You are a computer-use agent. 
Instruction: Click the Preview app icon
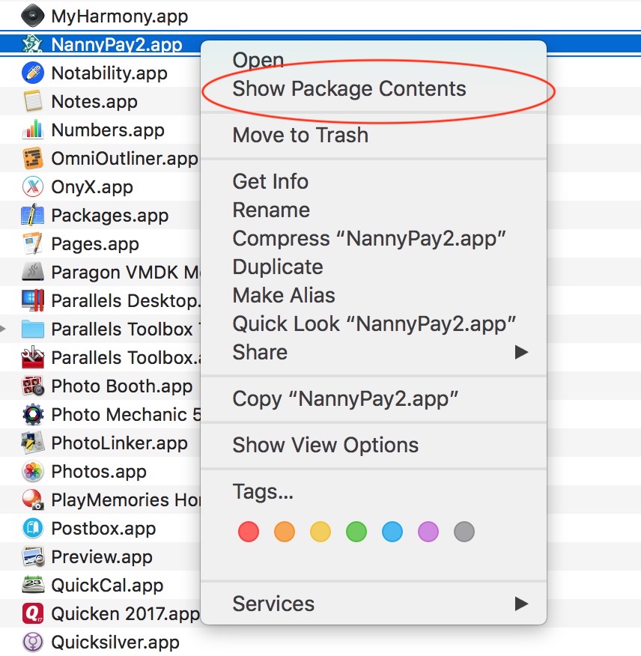(x=33, y=556)
